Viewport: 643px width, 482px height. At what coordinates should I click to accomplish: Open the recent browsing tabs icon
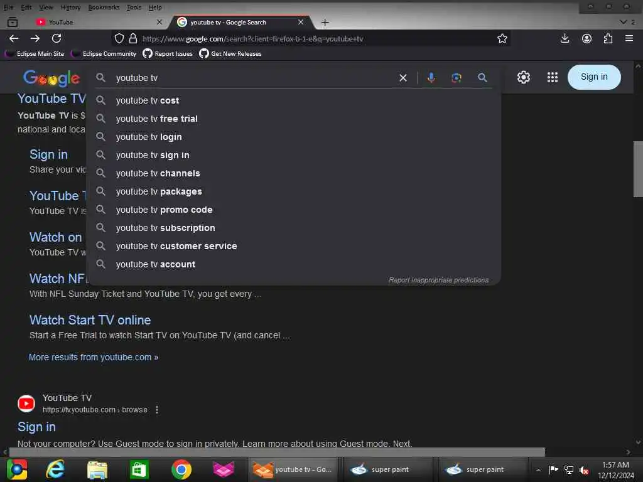13,22
